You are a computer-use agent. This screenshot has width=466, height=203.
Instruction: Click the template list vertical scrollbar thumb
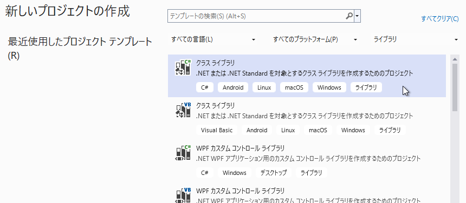coord(455,87)
